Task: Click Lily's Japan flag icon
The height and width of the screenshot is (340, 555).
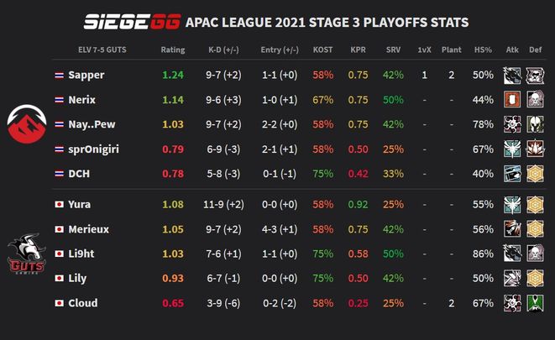Action: [x=59, y=279]
